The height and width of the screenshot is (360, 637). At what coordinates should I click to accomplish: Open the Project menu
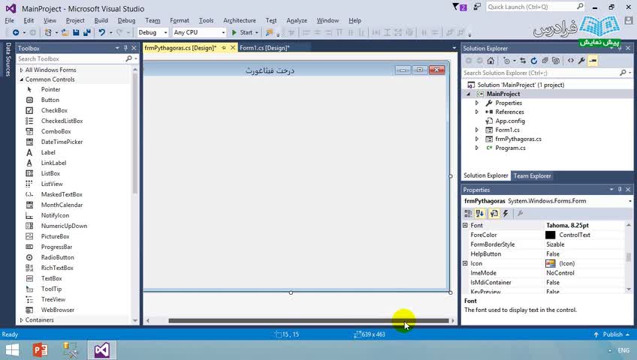75,20
